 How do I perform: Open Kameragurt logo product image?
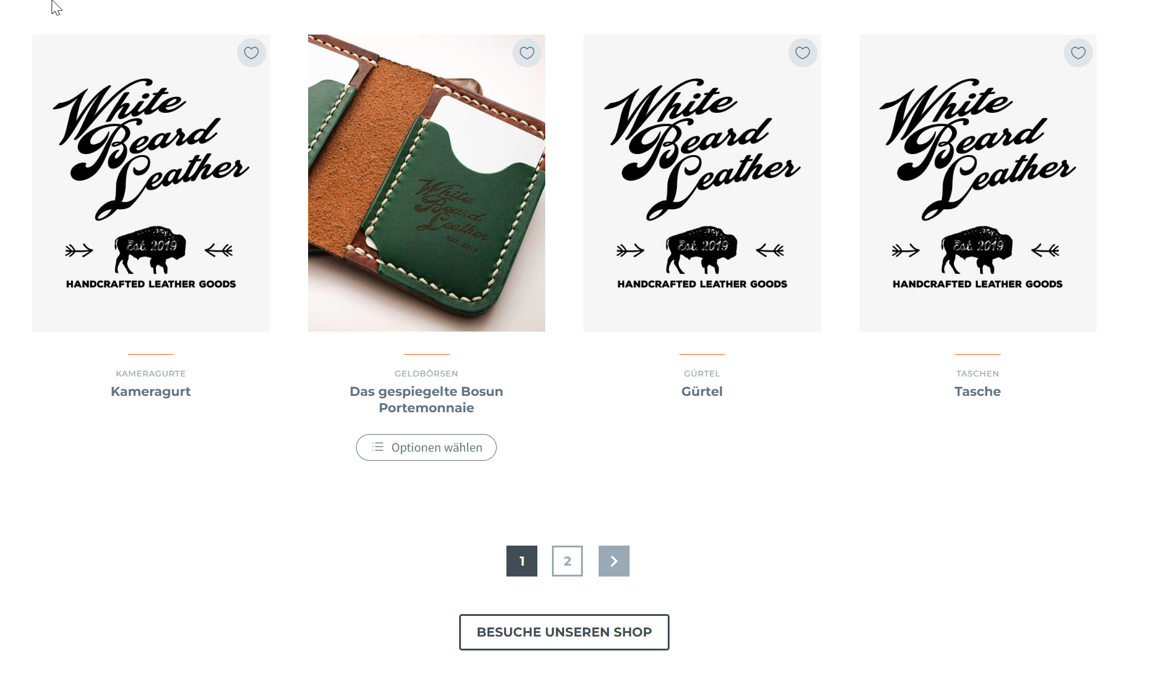151,183
